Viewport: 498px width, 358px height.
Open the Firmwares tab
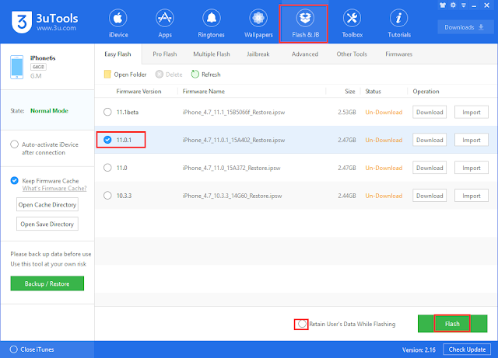[x=398, y=54]
